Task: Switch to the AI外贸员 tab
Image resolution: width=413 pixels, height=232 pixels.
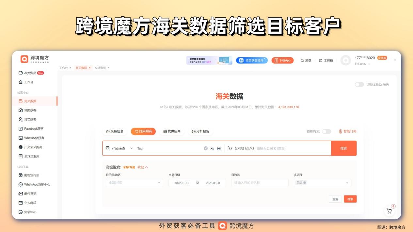Action: (x=100, y=68)
